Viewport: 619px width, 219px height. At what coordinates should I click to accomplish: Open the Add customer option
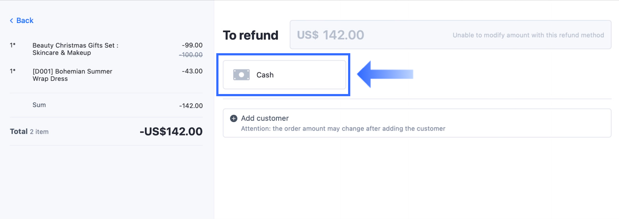(x=265, y=118)
